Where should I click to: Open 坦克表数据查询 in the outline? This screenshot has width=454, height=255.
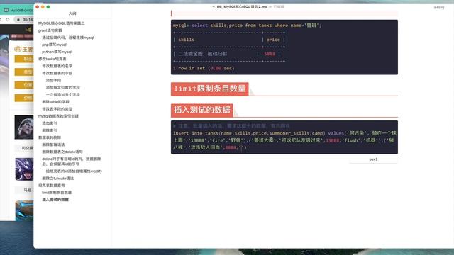pos(52,186)
